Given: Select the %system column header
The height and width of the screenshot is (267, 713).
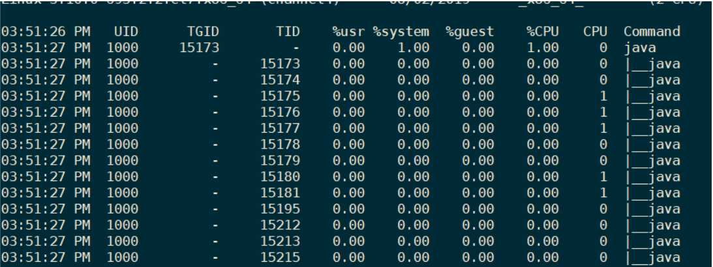Looking at the screenshot, I should point(401,31).
